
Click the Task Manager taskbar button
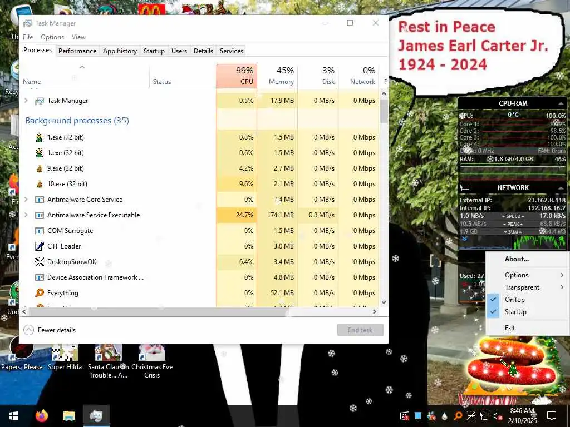point(96,415)
